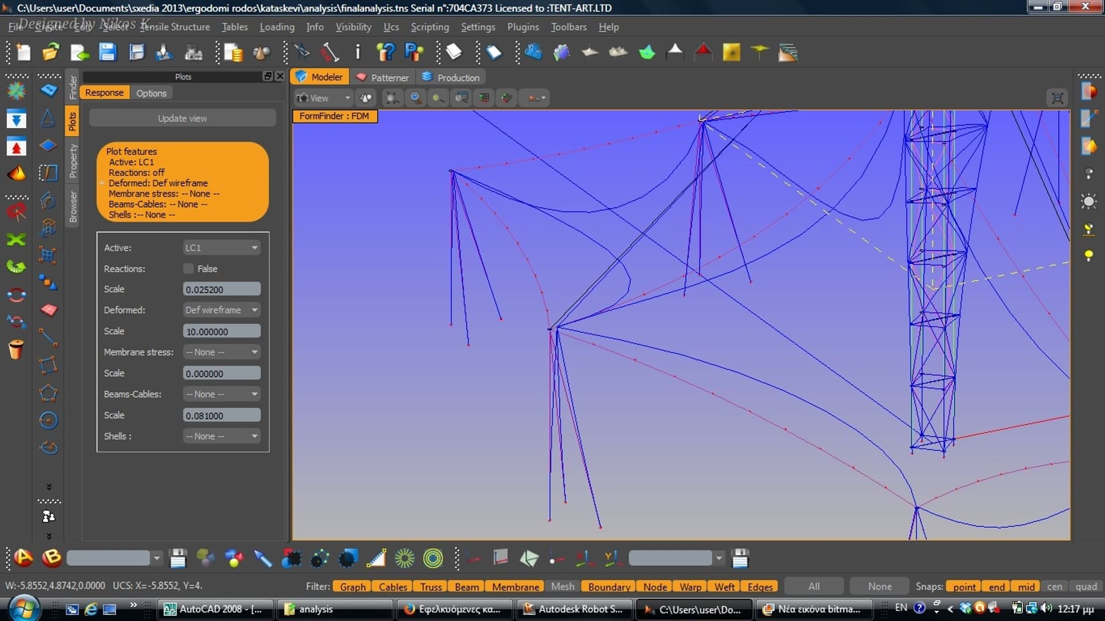
Task: Switch to the Patterner tab
Action: point(382,77)
